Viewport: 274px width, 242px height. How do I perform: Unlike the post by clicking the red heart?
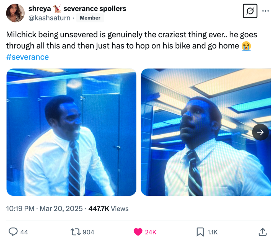pos(138,232)
